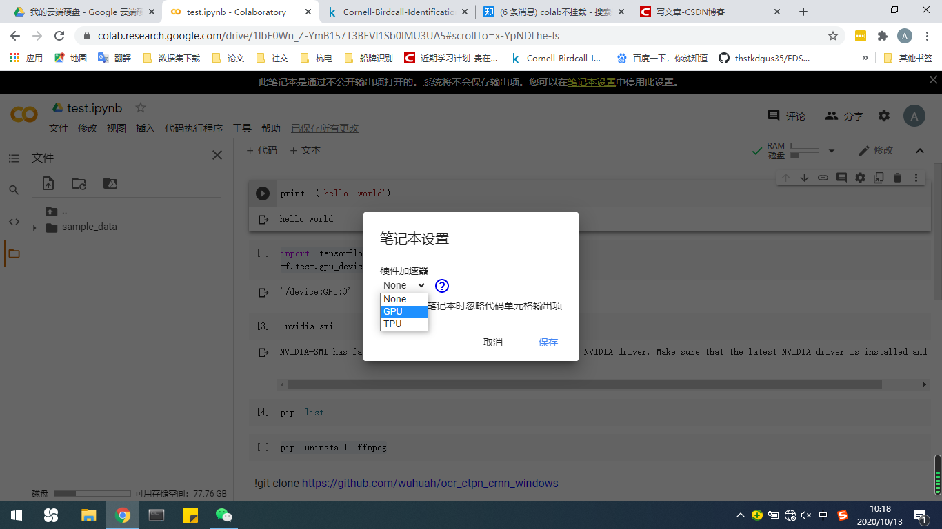Click the 笔记本设置 link in banner
Screen dimensions: 942x529
592,82
